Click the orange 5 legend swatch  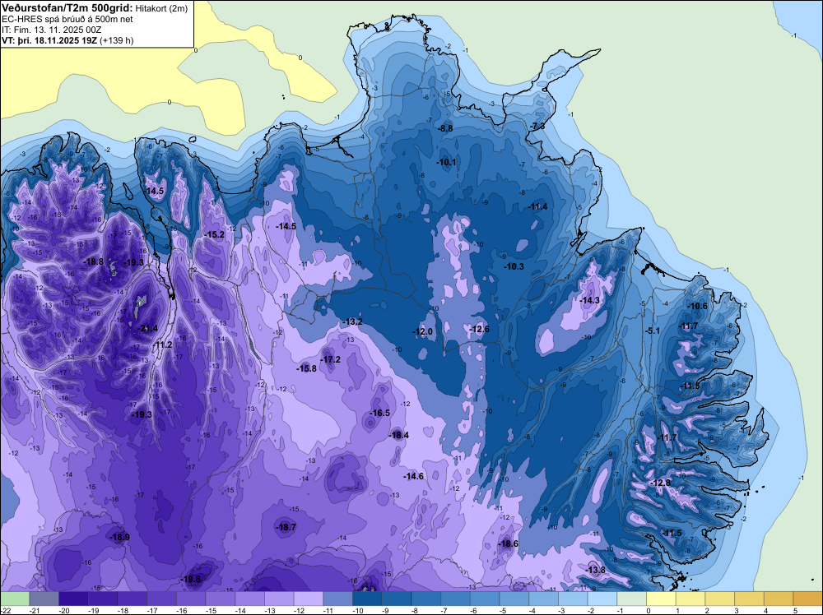[808, 599]
